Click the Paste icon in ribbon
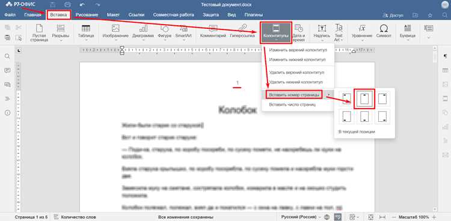 pyautogui.click(x=7, y=38)
